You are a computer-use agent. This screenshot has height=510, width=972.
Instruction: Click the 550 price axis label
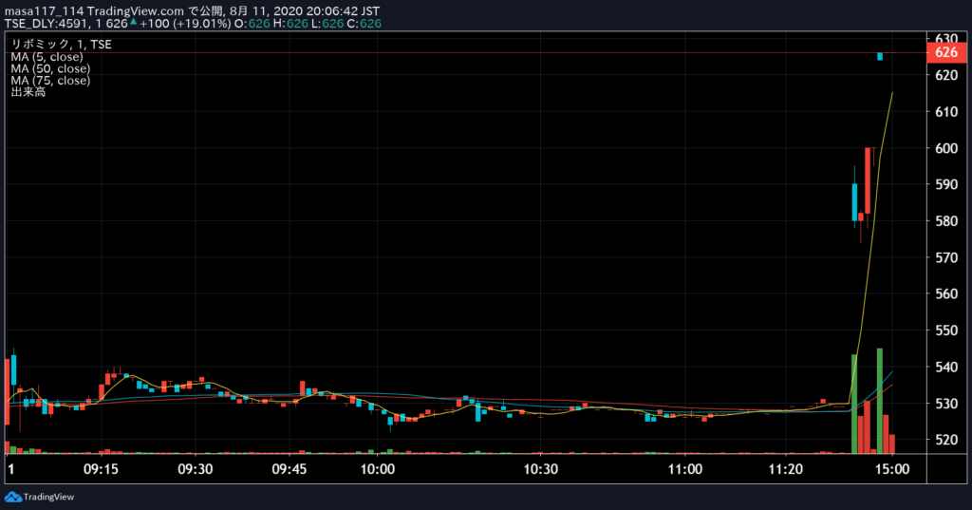(x=946, y=331)
